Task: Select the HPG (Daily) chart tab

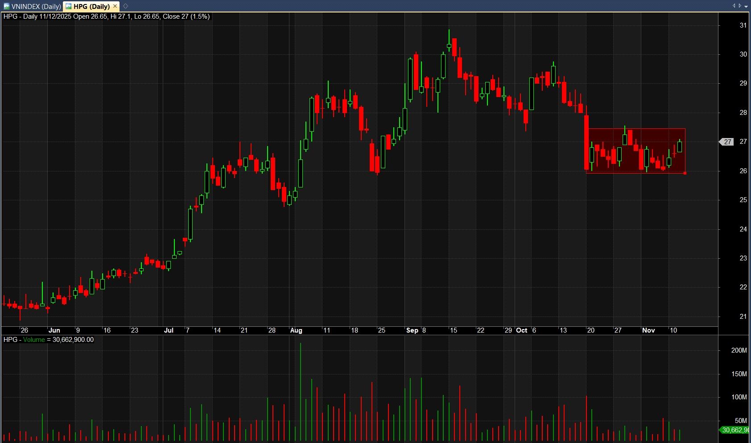Action: [x=91, y=6]
